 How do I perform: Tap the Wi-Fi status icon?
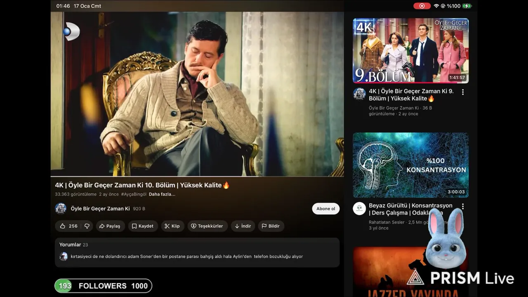(436, 6)
